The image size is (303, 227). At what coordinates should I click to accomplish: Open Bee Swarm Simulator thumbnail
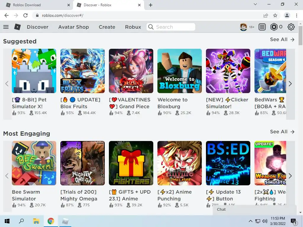(x=34, y=163)
